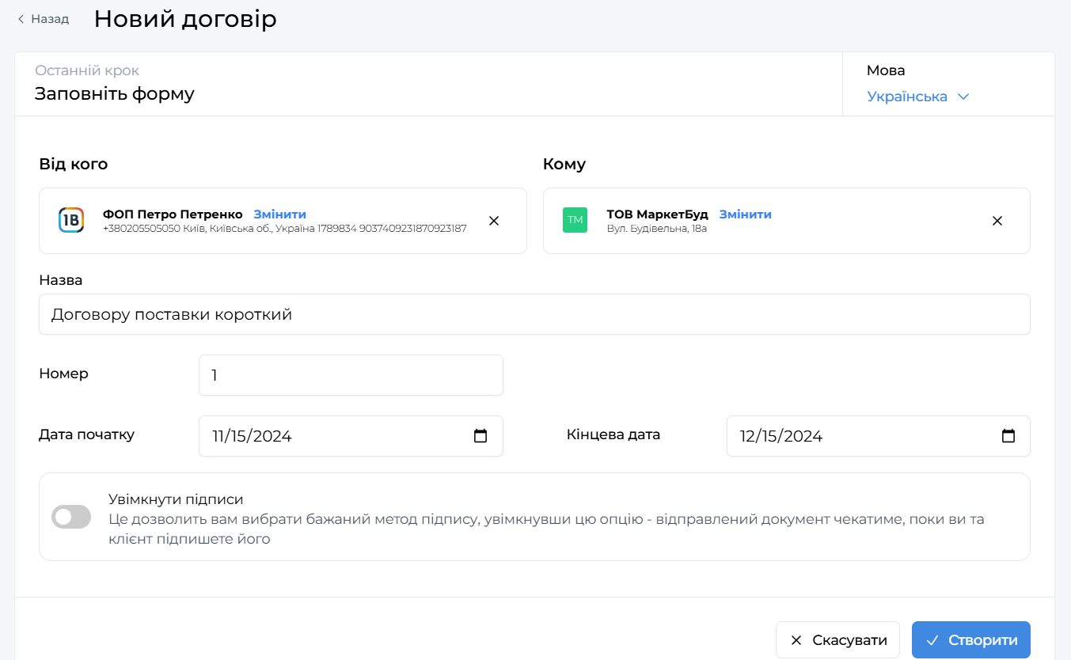Click the ТОВ МаркетБуд recipient name
1071x660 pixels.
657,214
